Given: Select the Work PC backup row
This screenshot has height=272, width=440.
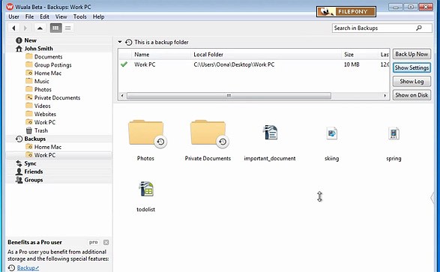Looking at the screenshot, I should [253, 64].
